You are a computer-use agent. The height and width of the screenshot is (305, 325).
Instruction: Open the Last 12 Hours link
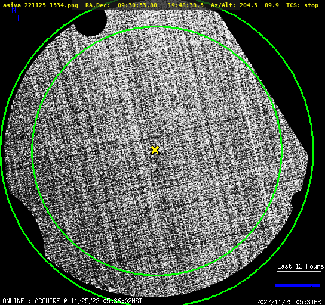pos(301,266)
